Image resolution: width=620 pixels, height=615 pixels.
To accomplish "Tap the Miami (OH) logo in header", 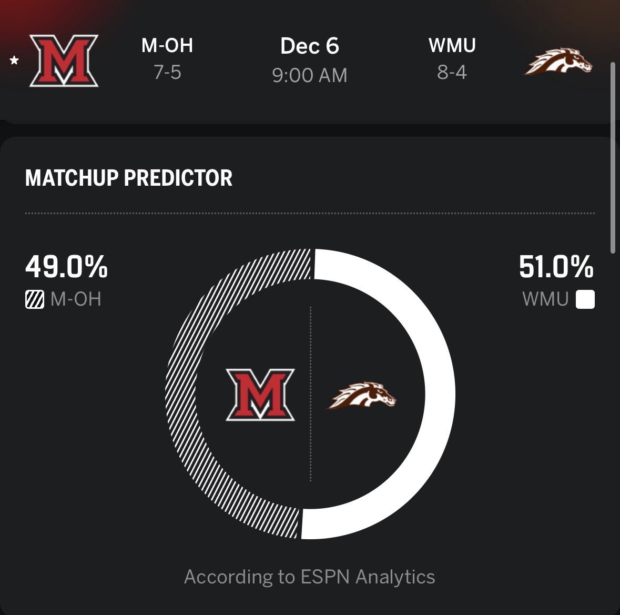I will click(64, 61).
